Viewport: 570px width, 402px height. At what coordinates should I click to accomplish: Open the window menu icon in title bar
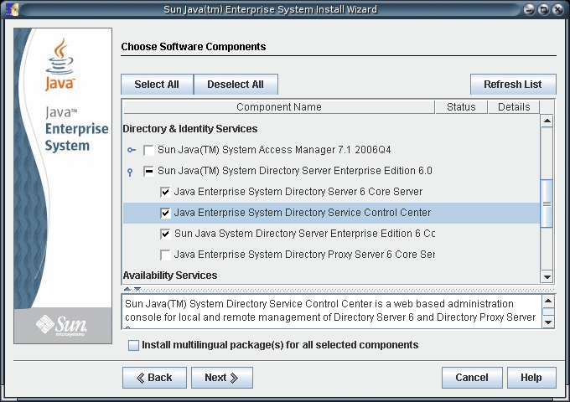tap(12, 9)
